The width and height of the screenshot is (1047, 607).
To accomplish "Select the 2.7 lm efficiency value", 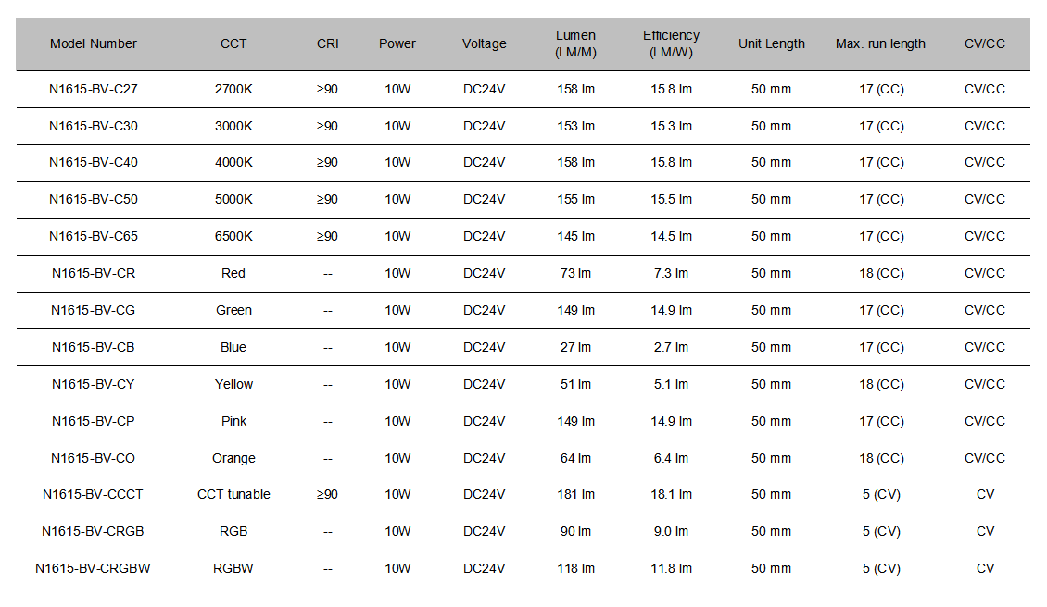I will (x=671, y=348).
